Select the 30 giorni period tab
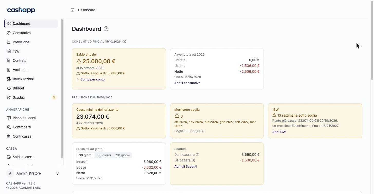Viewport: 374px width, 194px height. [x=86, y=155]
